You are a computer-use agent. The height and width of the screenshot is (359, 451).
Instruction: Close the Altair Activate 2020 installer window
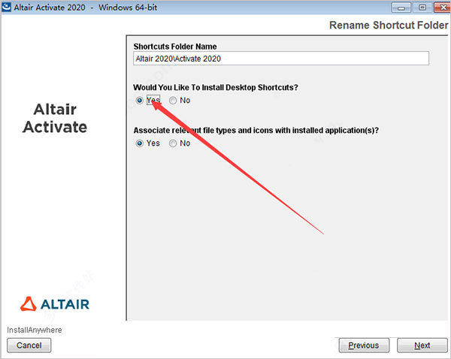click(x=442, y=8)
